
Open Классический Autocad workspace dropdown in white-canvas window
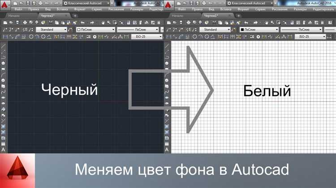click(250, 3)
